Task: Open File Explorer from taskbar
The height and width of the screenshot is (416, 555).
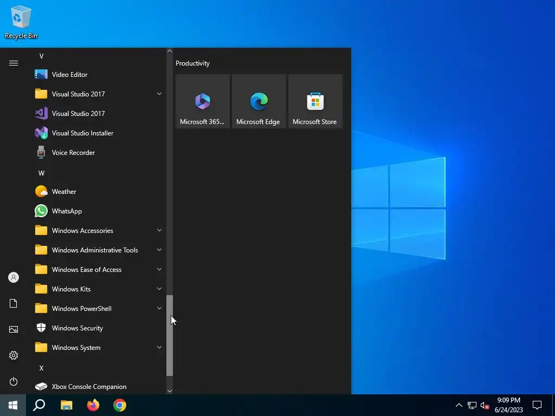Action: pyautogui.click(x=66, y=405)
